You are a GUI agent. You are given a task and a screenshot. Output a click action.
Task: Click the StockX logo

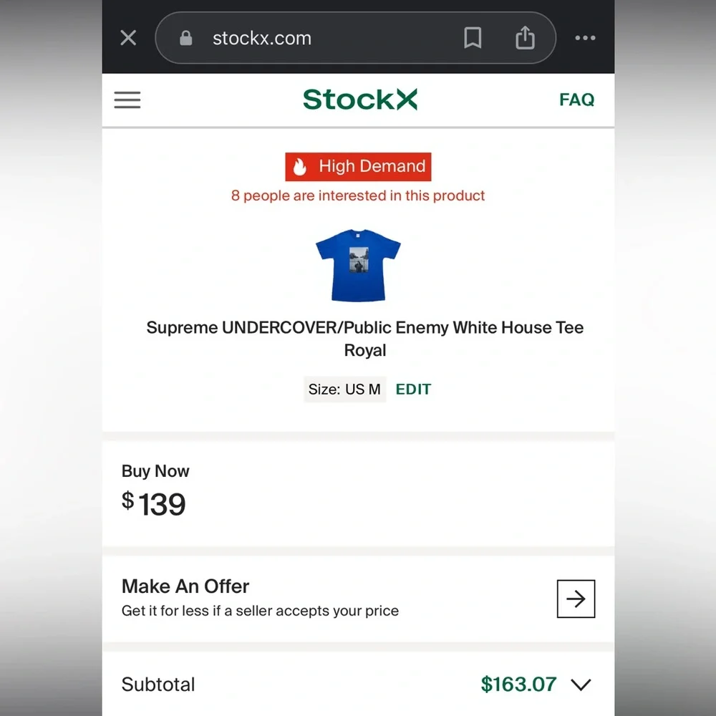tap(359, 100)
